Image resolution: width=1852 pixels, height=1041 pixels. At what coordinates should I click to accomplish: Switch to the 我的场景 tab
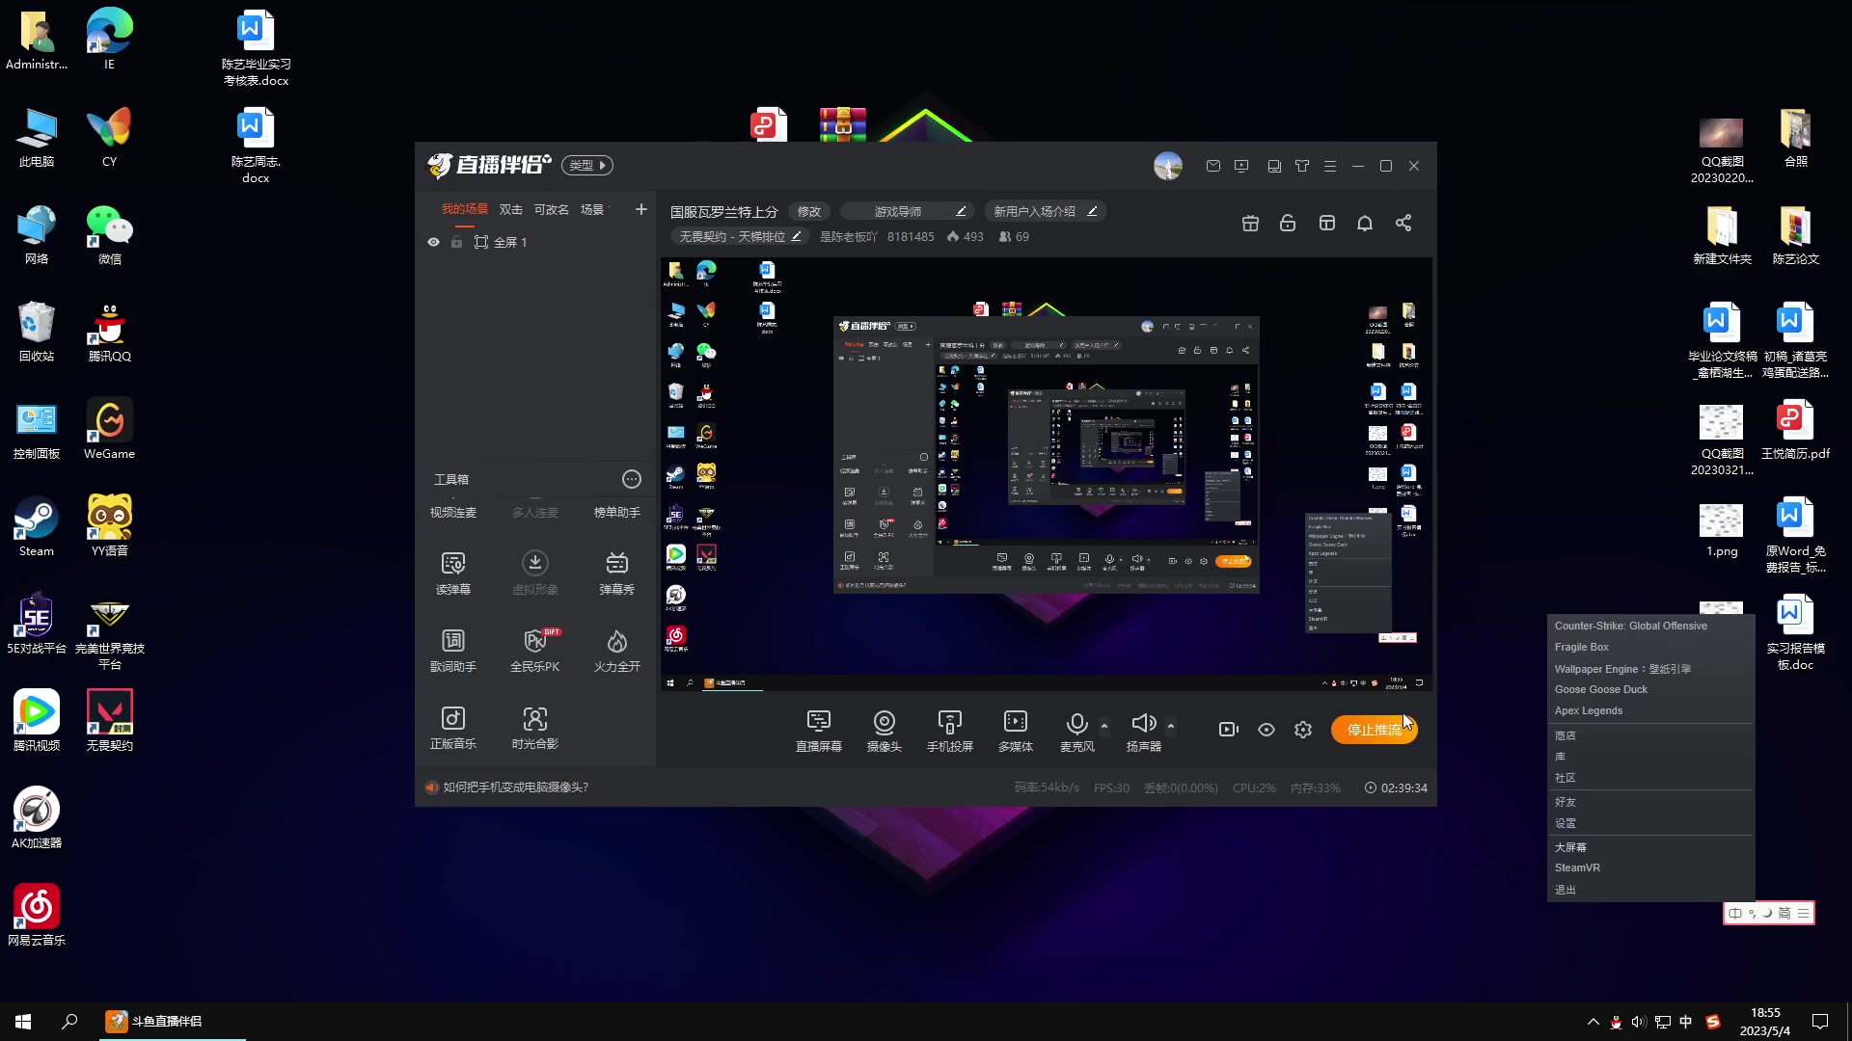[465, 209]
